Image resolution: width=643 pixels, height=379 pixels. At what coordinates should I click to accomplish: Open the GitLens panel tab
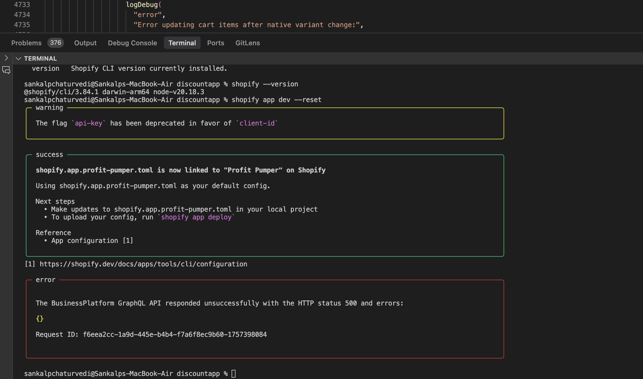248,43
